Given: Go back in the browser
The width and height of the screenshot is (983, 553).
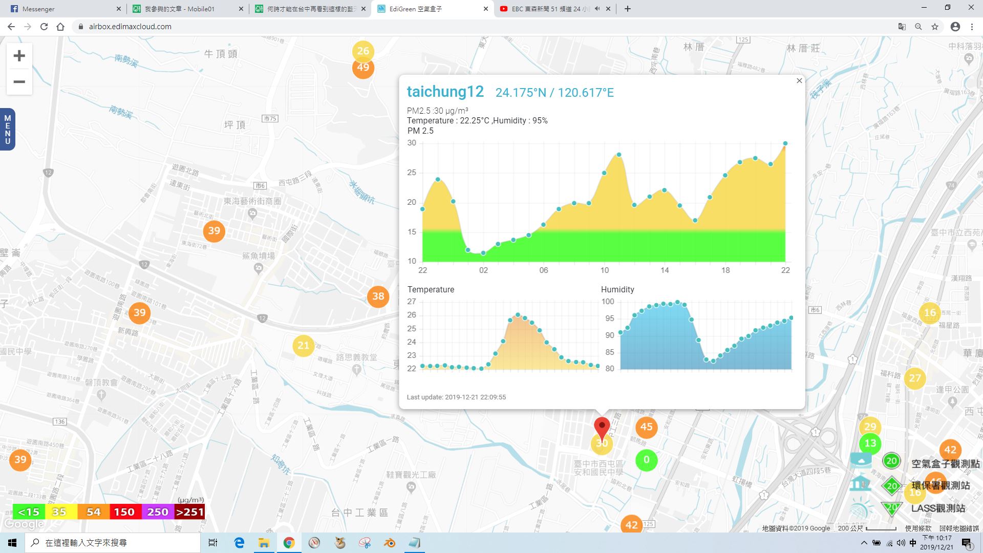Looking at the screenshot, I should [11, 27].
